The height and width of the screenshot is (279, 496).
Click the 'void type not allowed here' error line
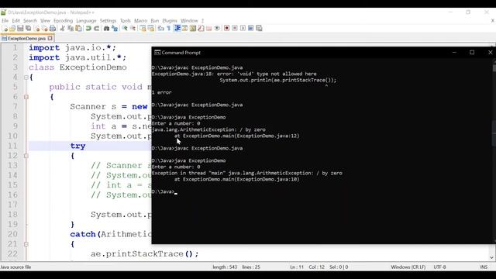coord(234,74)
